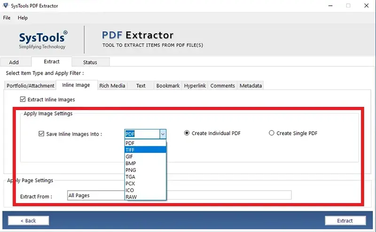376x232 pixels.
Task: Select the Extract tab
Action: (52, 62)
